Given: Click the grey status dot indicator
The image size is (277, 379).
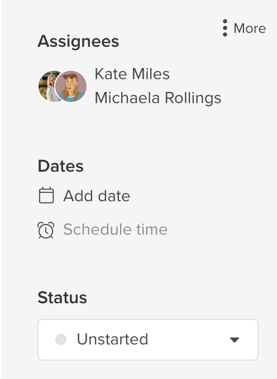Looking at the screenshot, I should click(x=61, y=339).
